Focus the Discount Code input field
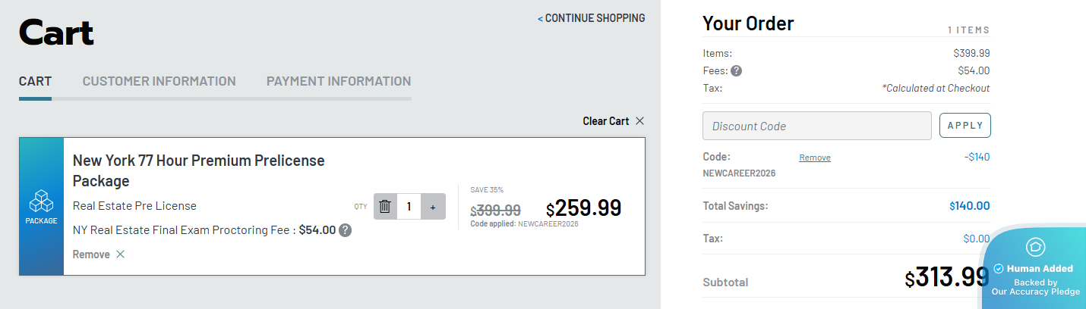Viewport: 1086px width, 309px height. point(816,126)
